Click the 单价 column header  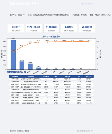pos(56,76)
